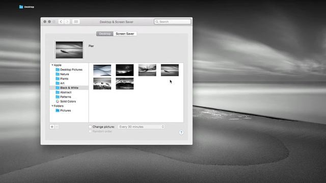Click the Apple group heading
The image size is (326, 183).
point(58,65)
